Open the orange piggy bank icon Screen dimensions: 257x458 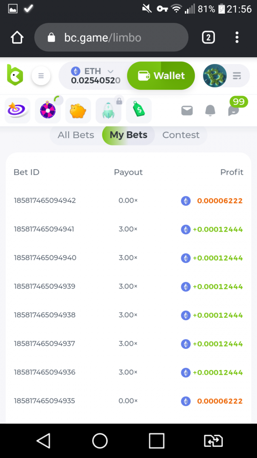pos(78,111)
